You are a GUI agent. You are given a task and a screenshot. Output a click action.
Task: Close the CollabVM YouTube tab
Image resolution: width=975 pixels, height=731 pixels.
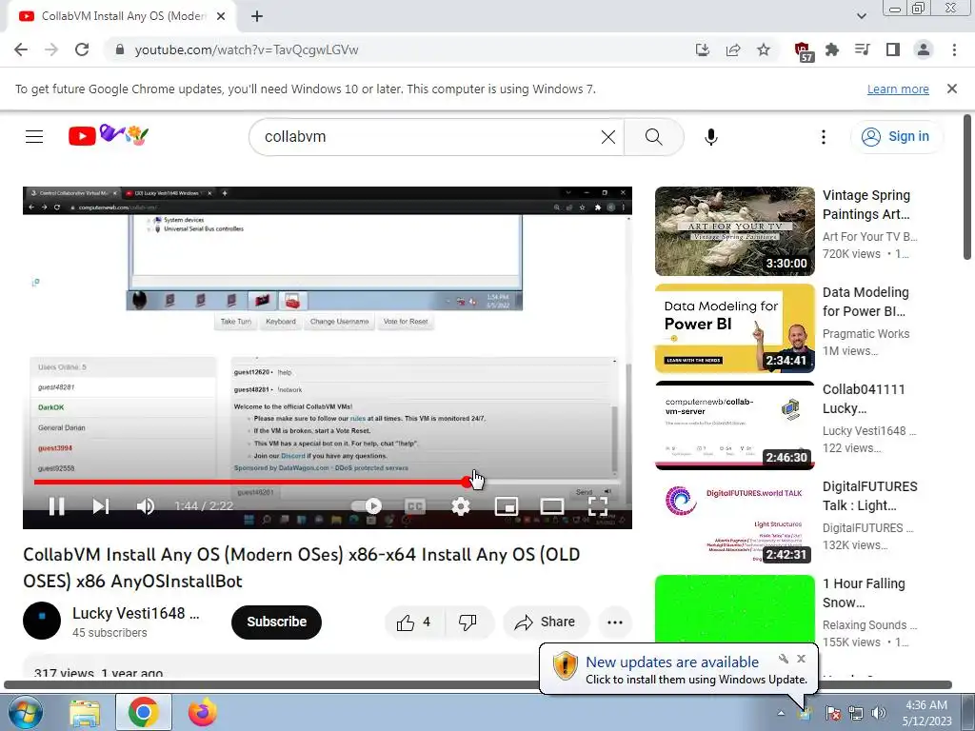tap(221, 16)
